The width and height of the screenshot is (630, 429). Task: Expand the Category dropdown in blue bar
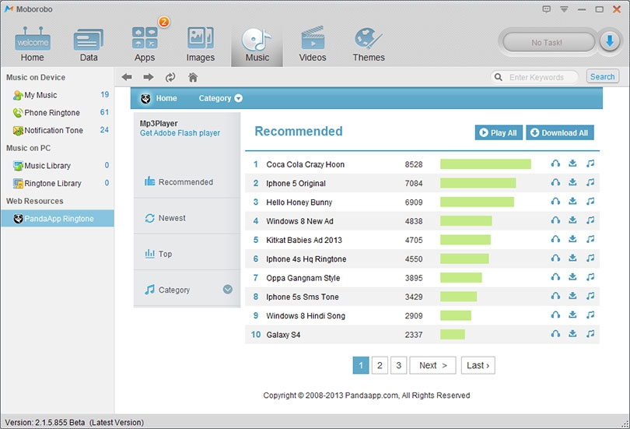point(220,98)
